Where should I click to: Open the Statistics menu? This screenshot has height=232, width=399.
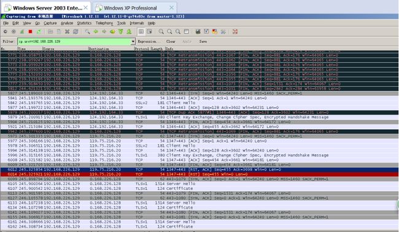(x=84, y=23)
